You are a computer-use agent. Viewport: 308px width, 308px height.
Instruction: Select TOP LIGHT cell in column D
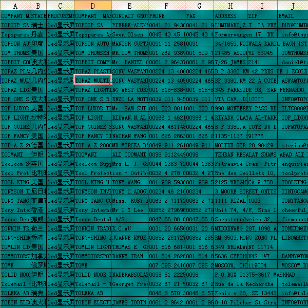(93, 118)
